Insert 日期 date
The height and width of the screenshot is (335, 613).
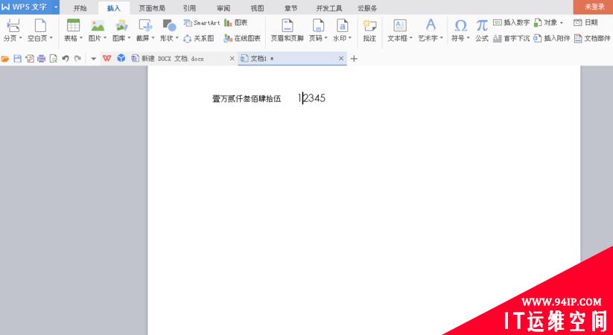pos(585,22)
